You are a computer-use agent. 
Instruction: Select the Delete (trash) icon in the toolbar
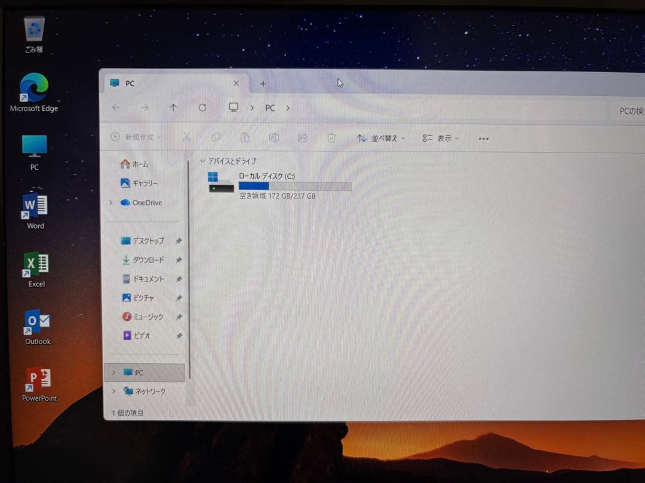pyautogui.click(x=332, y=138)
